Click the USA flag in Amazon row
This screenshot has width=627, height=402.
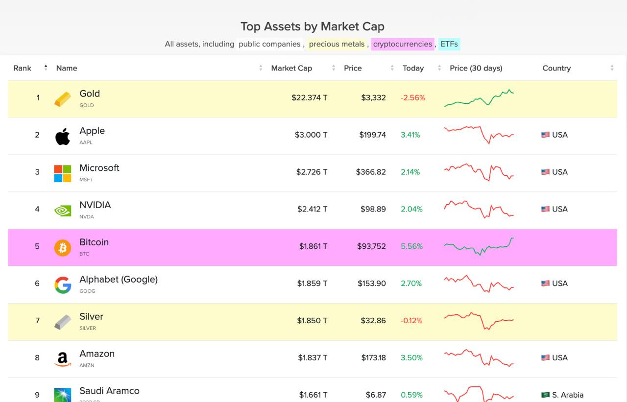(x=545, y=358)
